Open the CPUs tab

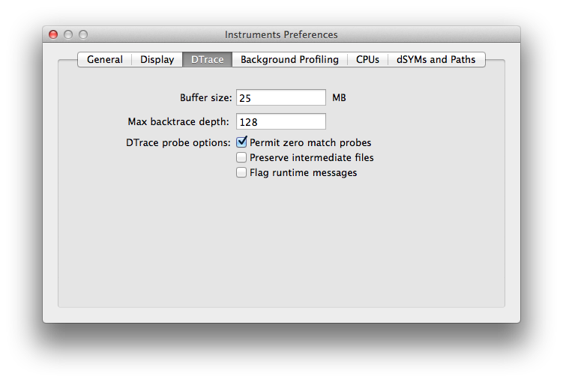367,59
